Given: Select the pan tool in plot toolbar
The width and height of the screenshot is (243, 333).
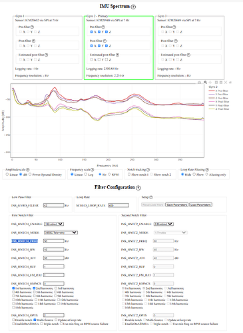Looking at the screenshot, I should pos(210,83).
